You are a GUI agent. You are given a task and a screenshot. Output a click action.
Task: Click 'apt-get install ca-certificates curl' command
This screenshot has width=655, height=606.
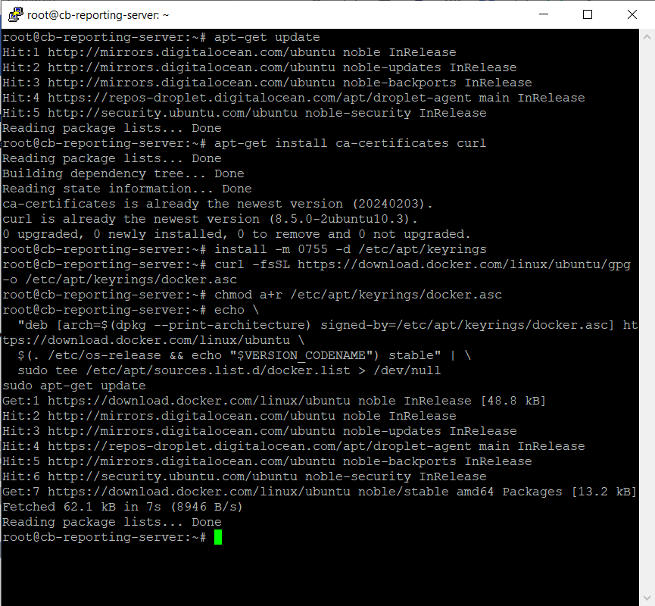[x=350, y=143]
